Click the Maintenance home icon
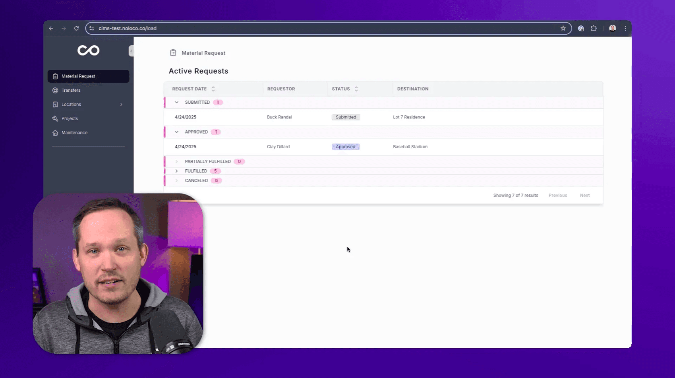The image size is (675, 378). coord(55,133)
